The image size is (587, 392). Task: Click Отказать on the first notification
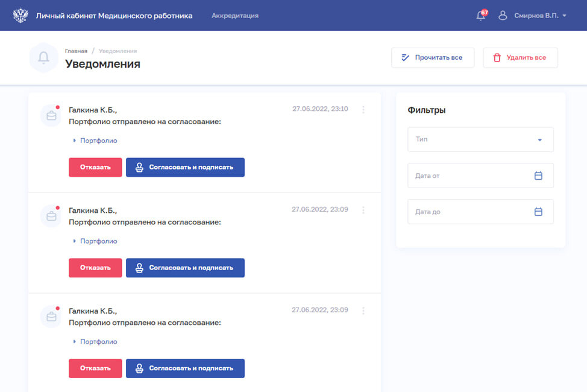pyautogui.click(x=95, y=167)
